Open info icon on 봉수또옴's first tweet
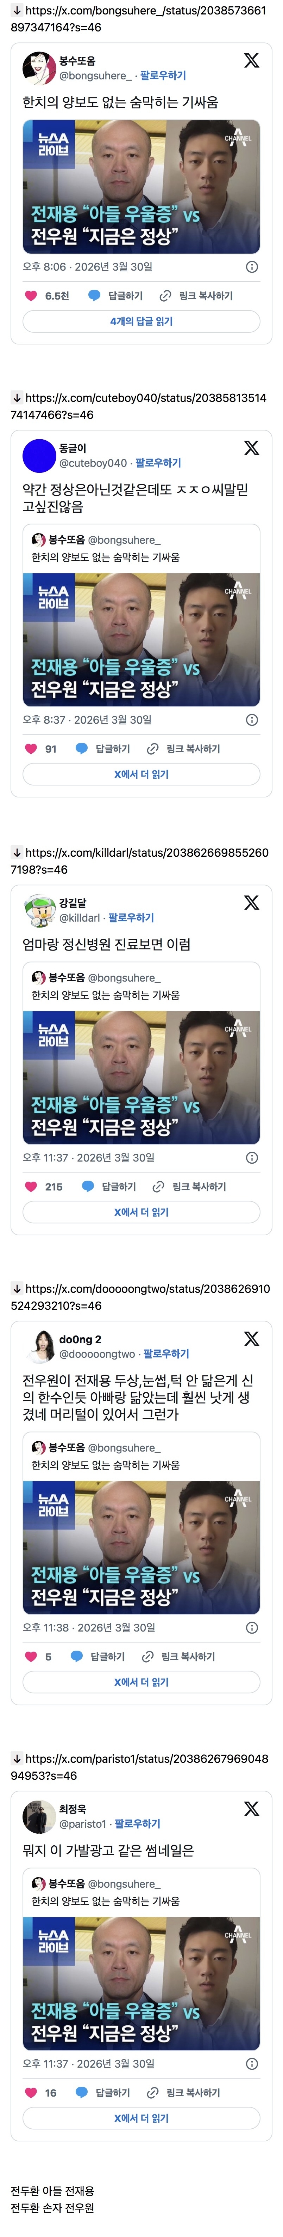This screenshot has width=283, height=2237. coord(252,267)
